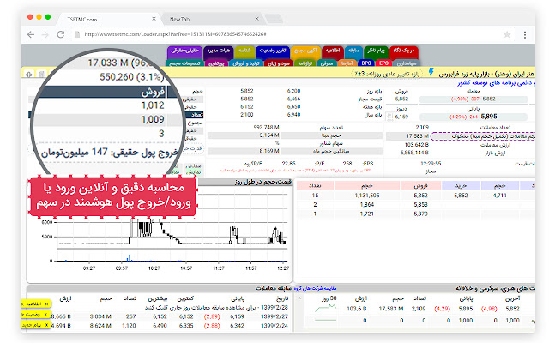Click the browser forward arrow
The width and height of the screenshot is (549, 343).
[x=45, y=34]
